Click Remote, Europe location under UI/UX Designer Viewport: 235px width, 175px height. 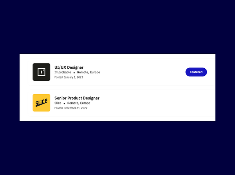click(89, 72)
